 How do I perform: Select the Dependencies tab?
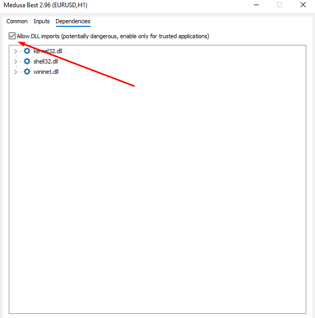[x=73, y=21]
